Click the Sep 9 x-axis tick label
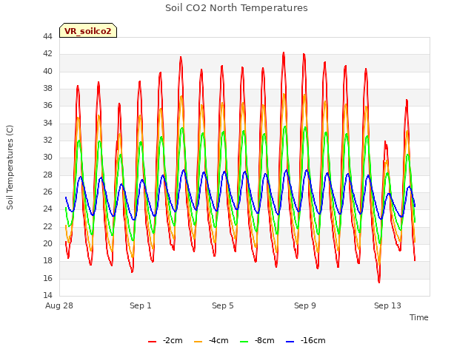This screenshot has width=474, height=355. (305, 305)
